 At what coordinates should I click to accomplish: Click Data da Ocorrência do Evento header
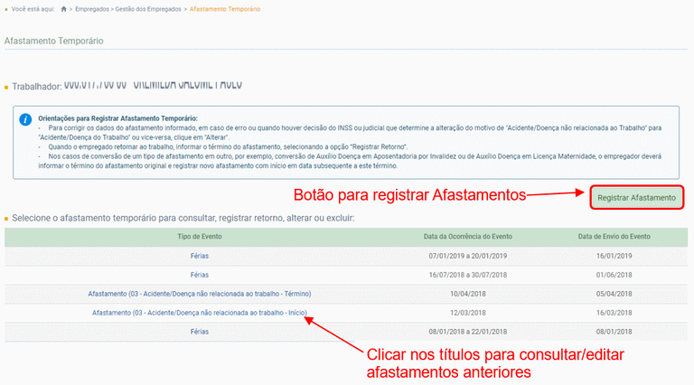pyautogui.click(x=468, y=236)
